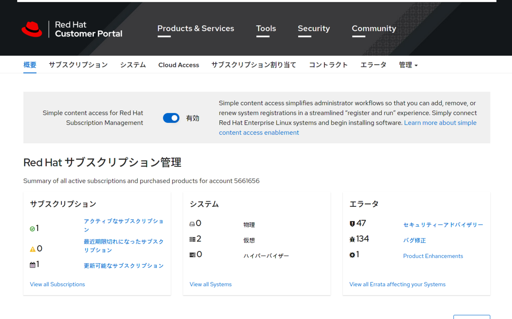Screen dimensions: 512x319
Task: Open the エラータ tab
Action: (x=373, y=65)
